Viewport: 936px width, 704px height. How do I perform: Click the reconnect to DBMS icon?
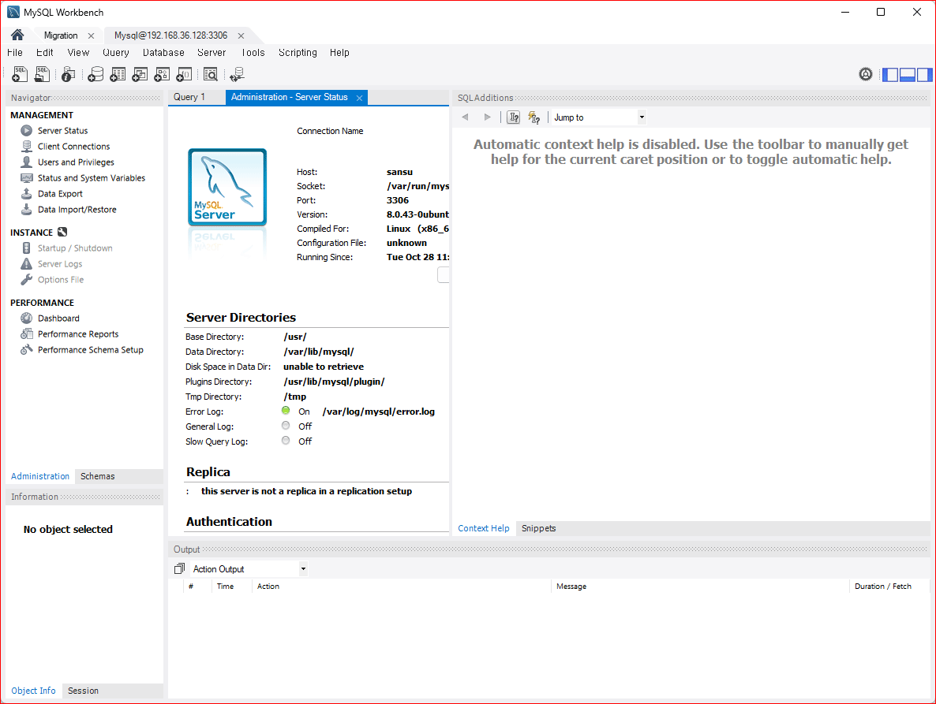[237, 74]
